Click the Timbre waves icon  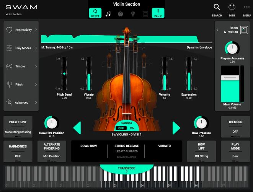(x=9, y=66)
